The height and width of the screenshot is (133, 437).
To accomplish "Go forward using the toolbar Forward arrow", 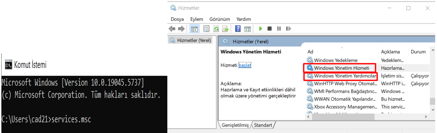I will tap(181, 28).
